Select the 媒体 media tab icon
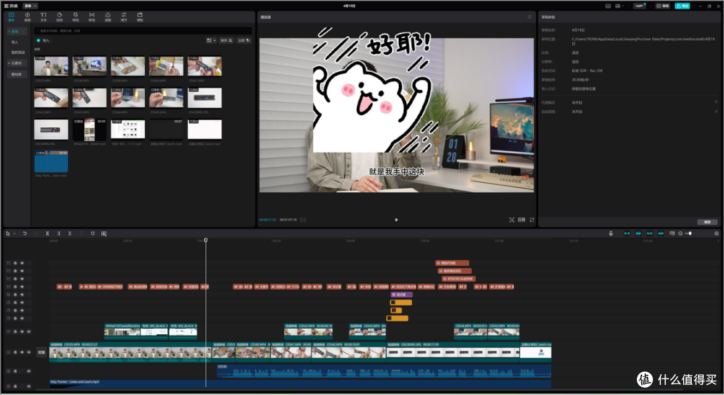This screenshot has width=724, height=395. (11, 15)
